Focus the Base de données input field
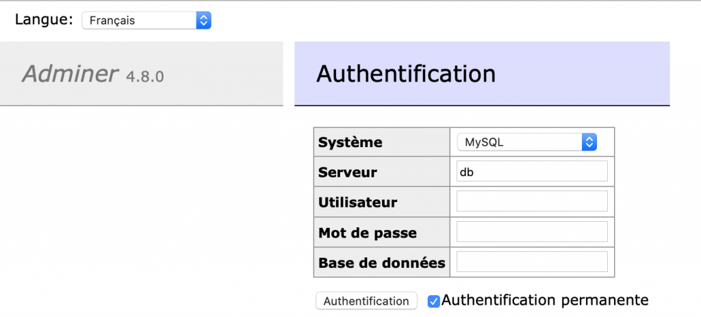This screenshot has width=701, height=317. 532,262
